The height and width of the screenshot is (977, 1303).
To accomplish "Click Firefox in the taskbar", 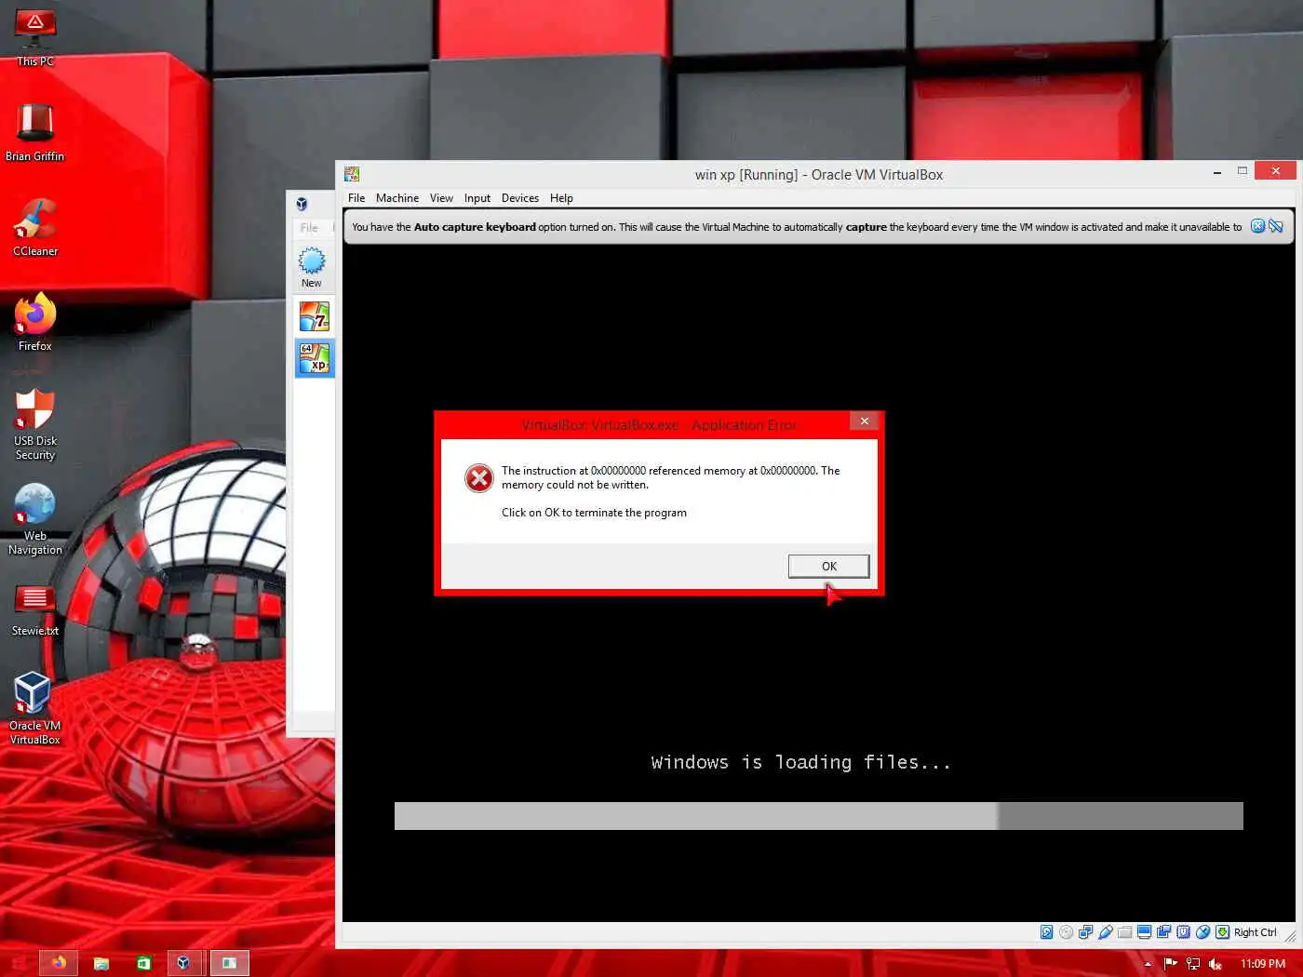I will click(58, 963).
